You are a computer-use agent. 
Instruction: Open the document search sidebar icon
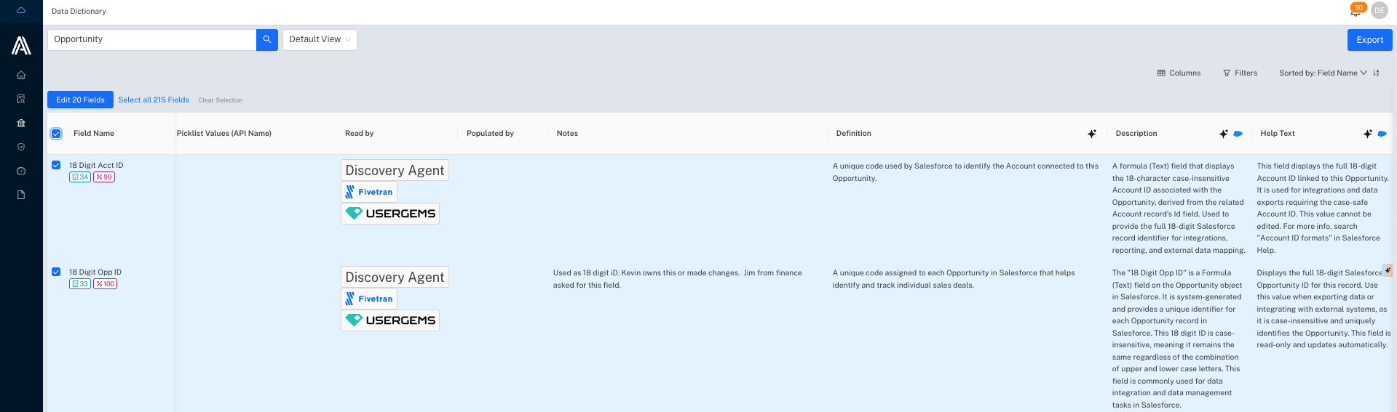21,99
